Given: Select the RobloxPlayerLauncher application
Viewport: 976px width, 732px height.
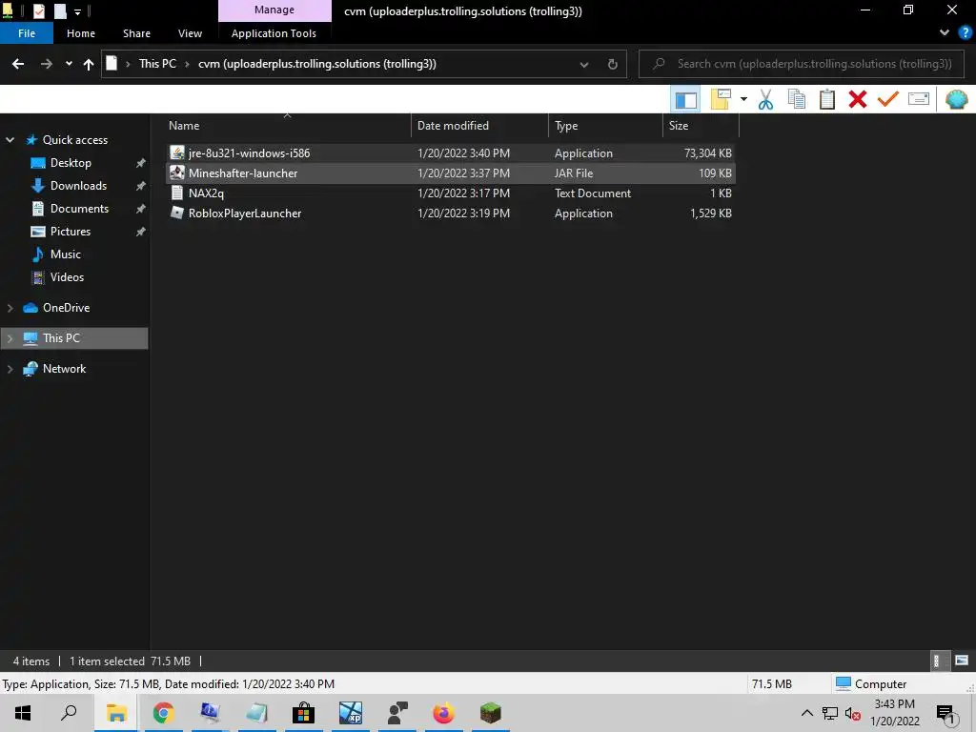Looking at the screenshot, I should click(451, 213).
